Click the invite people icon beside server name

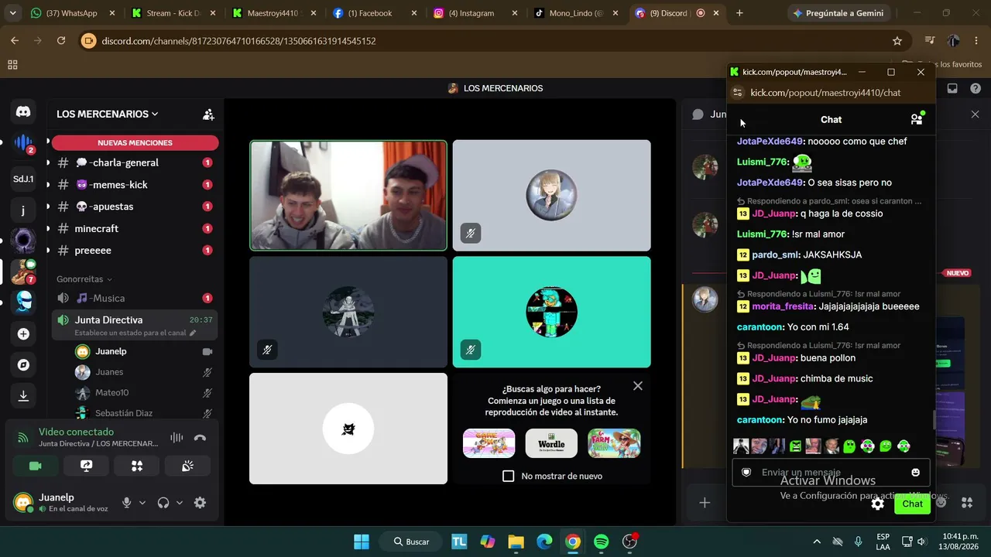coord(208,114)
